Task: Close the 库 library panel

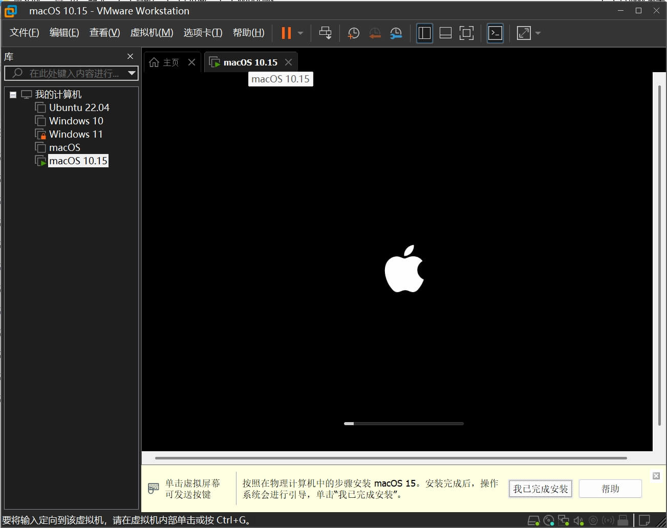Action: [x=130, y=56]
